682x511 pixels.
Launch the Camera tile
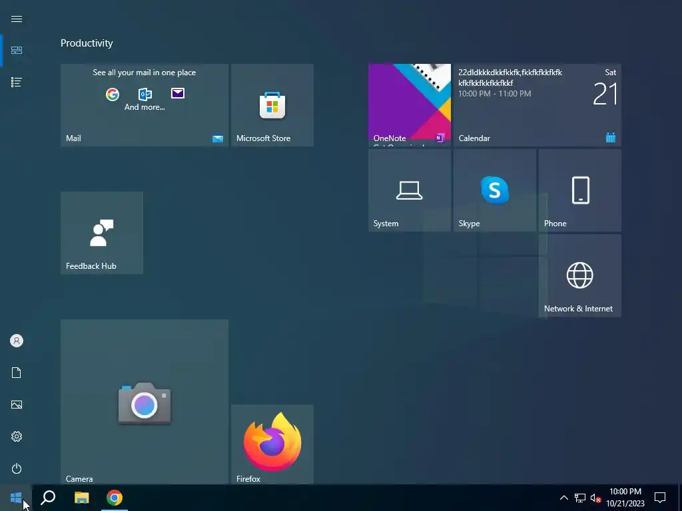(x=145, y=402)
